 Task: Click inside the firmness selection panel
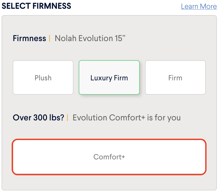coord(109,103)
